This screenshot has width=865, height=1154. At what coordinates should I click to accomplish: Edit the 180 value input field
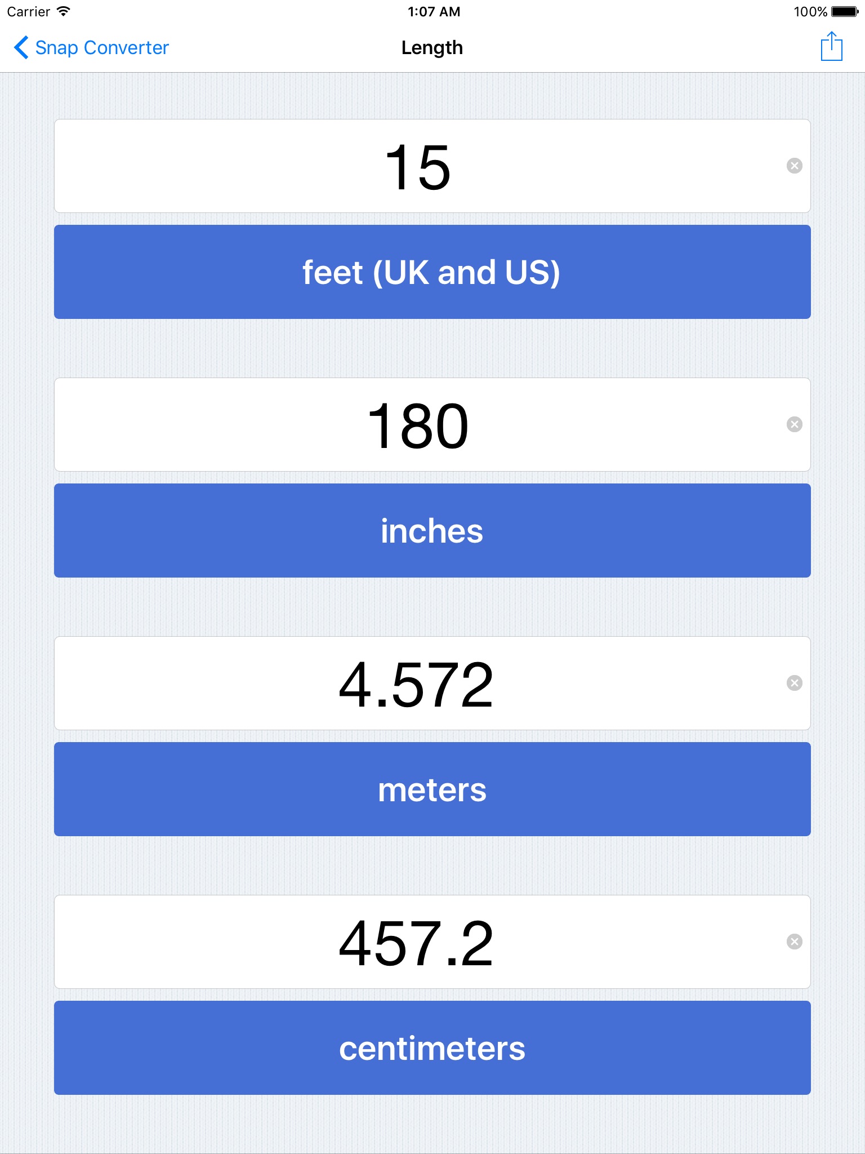(417, 425)
